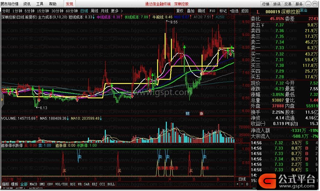
Task: Switch indicator to KDJ
Action: coord(94,184)
